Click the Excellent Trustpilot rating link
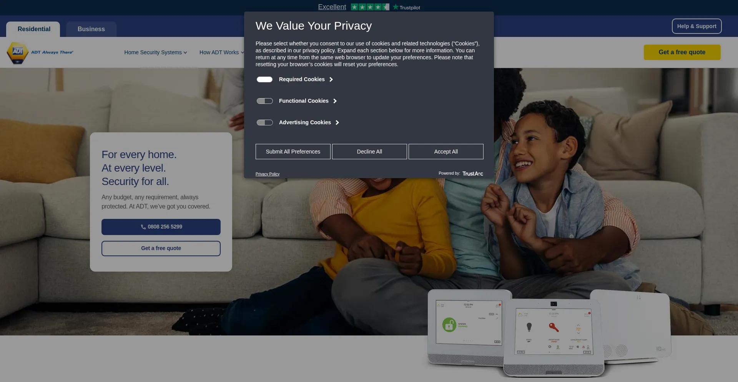The image size is (738, 382). point(332,7)
